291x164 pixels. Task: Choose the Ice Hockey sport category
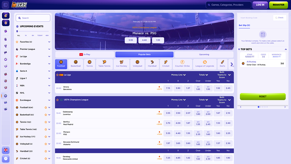[121, 64]
